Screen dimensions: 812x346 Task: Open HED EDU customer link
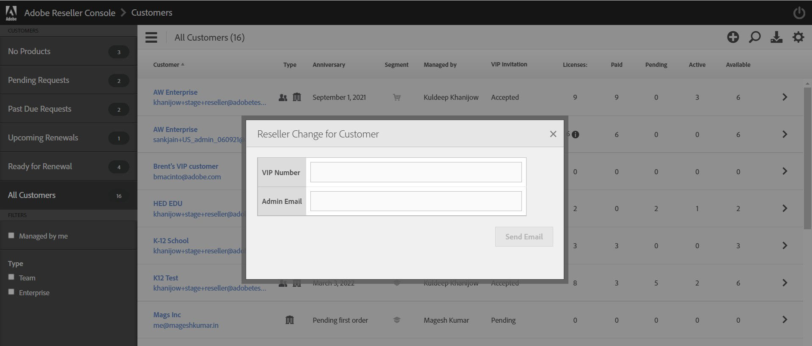[x=167, y=203]
